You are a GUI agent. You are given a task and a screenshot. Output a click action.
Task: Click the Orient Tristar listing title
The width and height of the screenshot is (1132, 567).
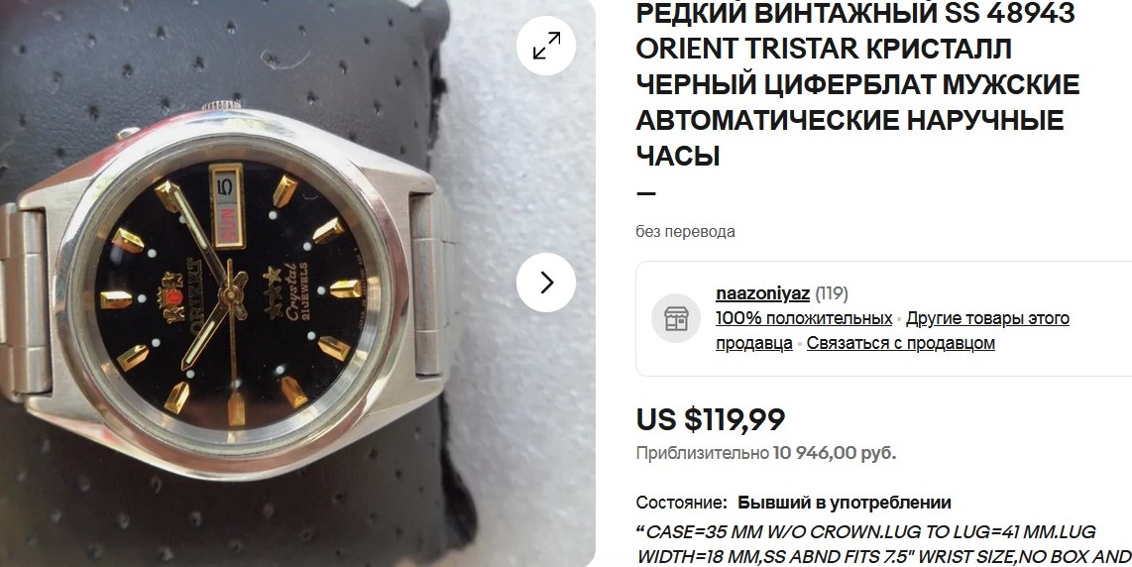[857, 84]
